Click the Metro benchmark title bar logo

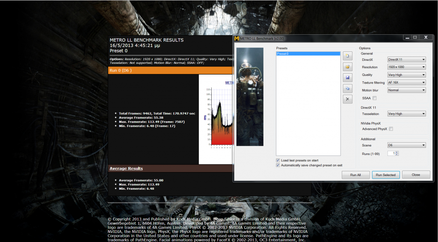[237, 39]
